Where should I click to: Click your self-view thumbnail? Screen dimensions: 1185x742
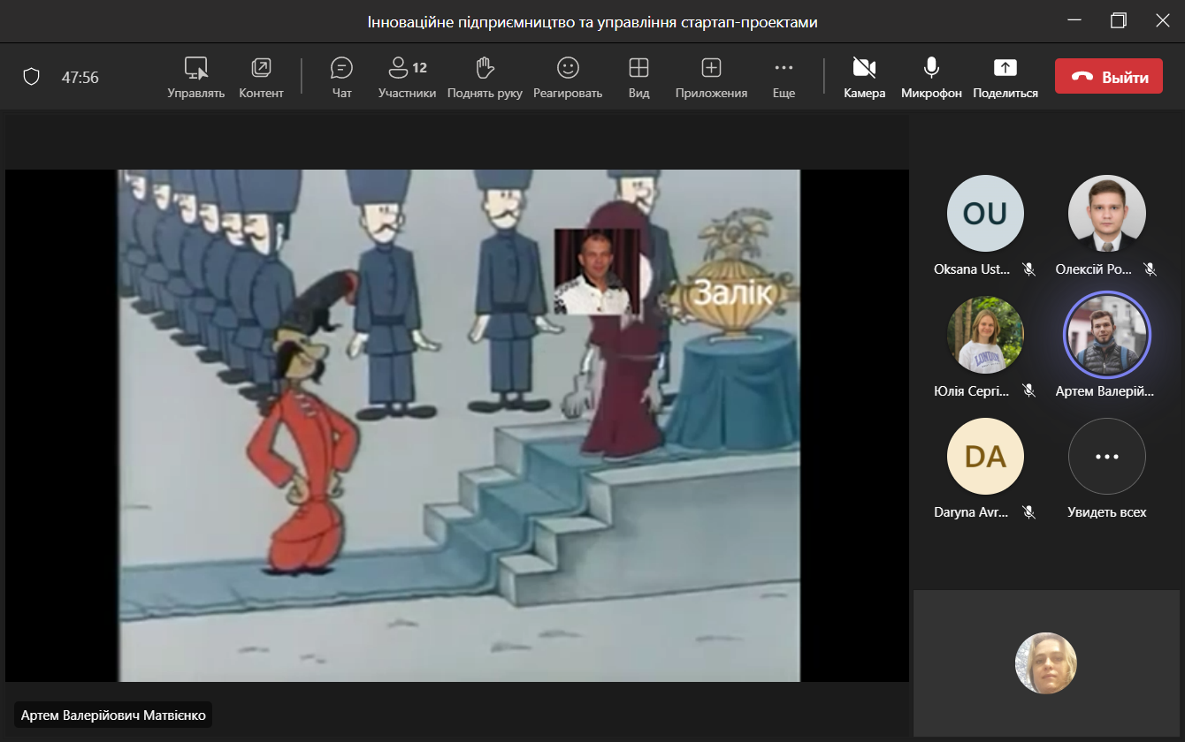tap(1045, 662)
